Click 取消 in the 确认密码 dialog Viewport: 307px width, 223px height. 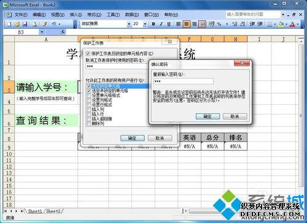(x=235, y=116)
